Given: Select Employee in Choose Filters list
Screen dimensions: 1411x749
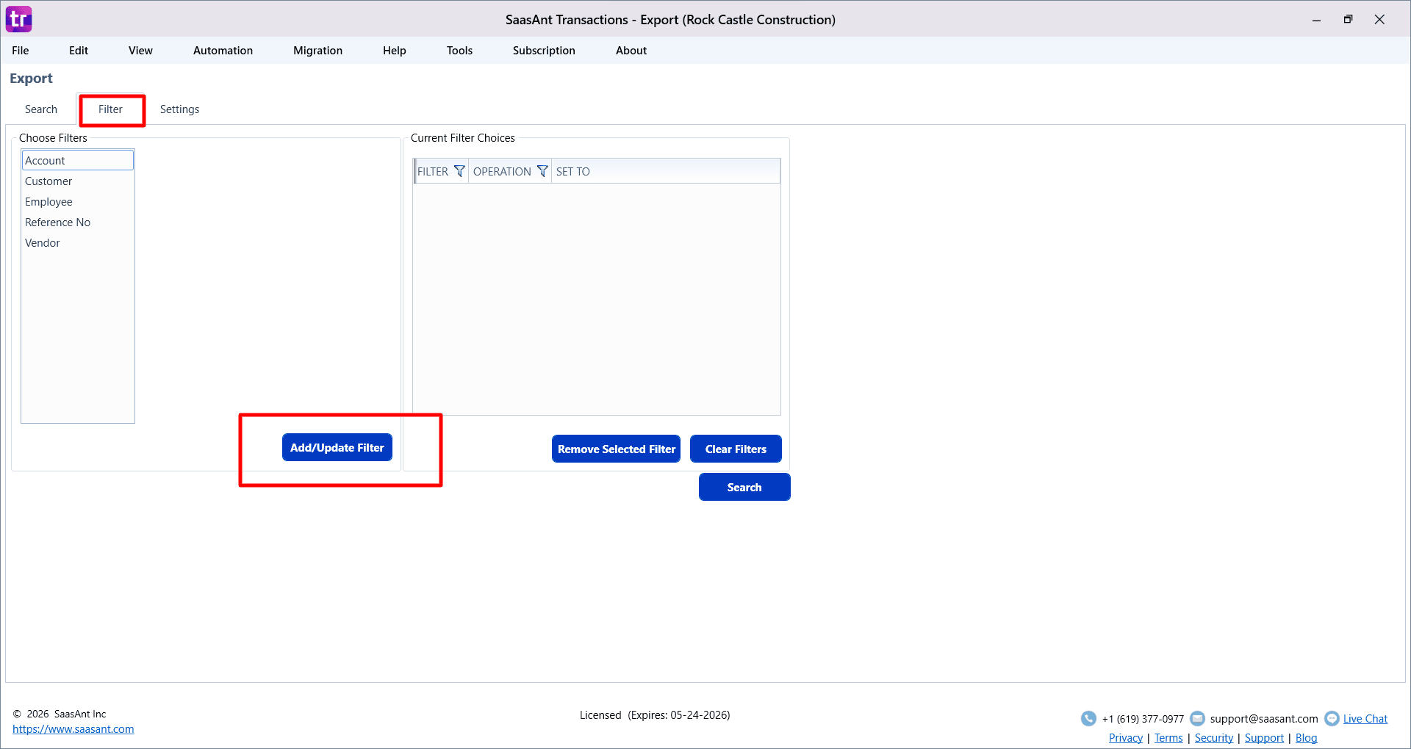Looking at the screenshot, I should [78, 202].
